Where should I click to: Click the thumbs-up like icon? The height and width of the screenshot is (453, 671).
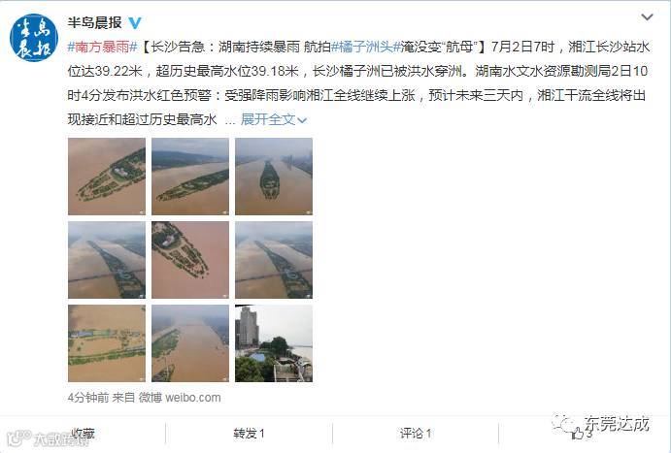click(577, 434)
